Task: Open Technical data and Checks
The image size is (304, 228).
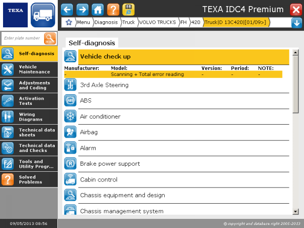Action: pyautogui.click(x=29, y=148)
